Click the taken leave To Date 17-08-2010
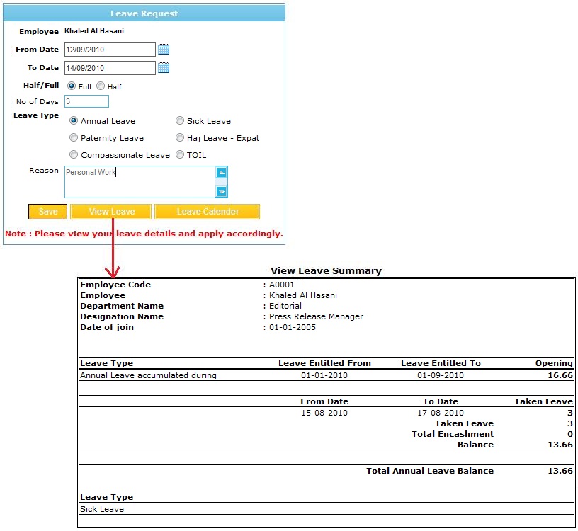 441,413
